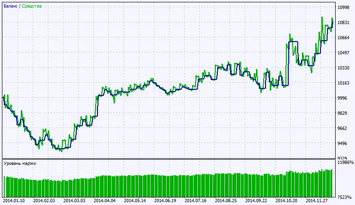Screen dimensions: 355x205
Task: Pick the 2014.08.25 date label
Action: (x=226, y=201)
